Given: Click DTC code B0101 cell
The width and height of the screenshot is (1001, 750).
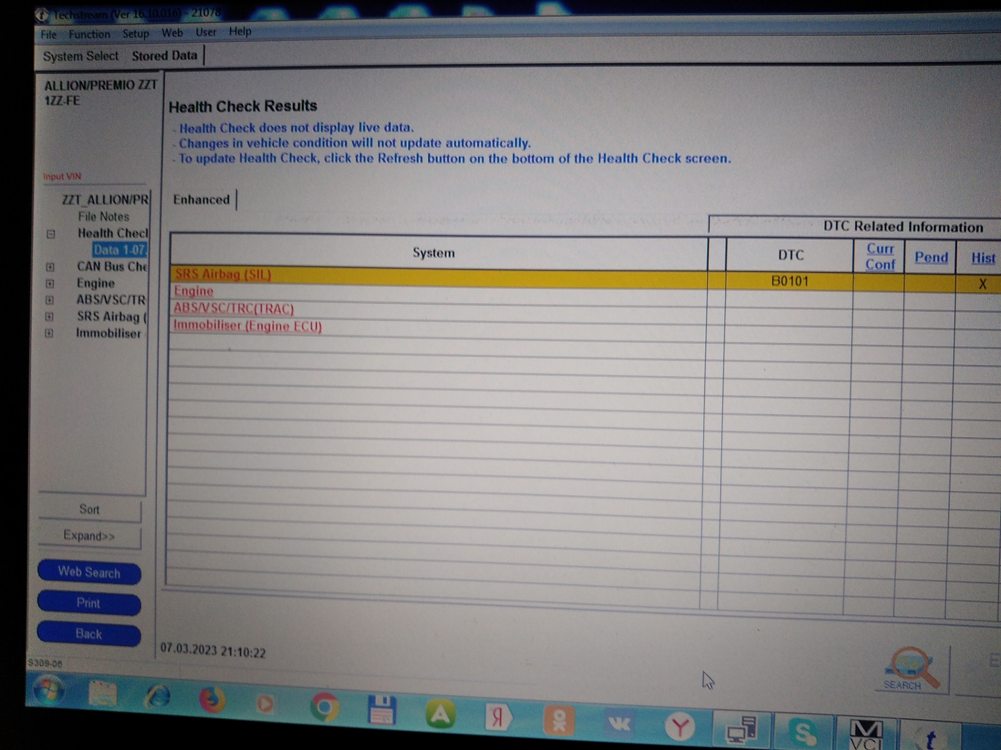Looking at the screenshot, I should click(790, 281).
